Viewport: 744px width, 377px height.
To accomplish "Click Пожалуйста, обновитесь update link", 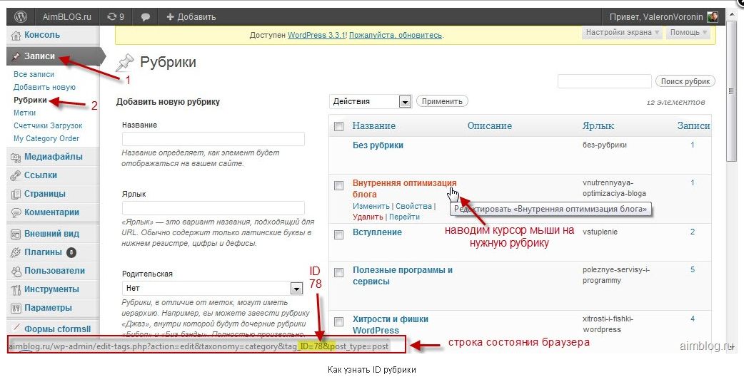I will point(396,35).
